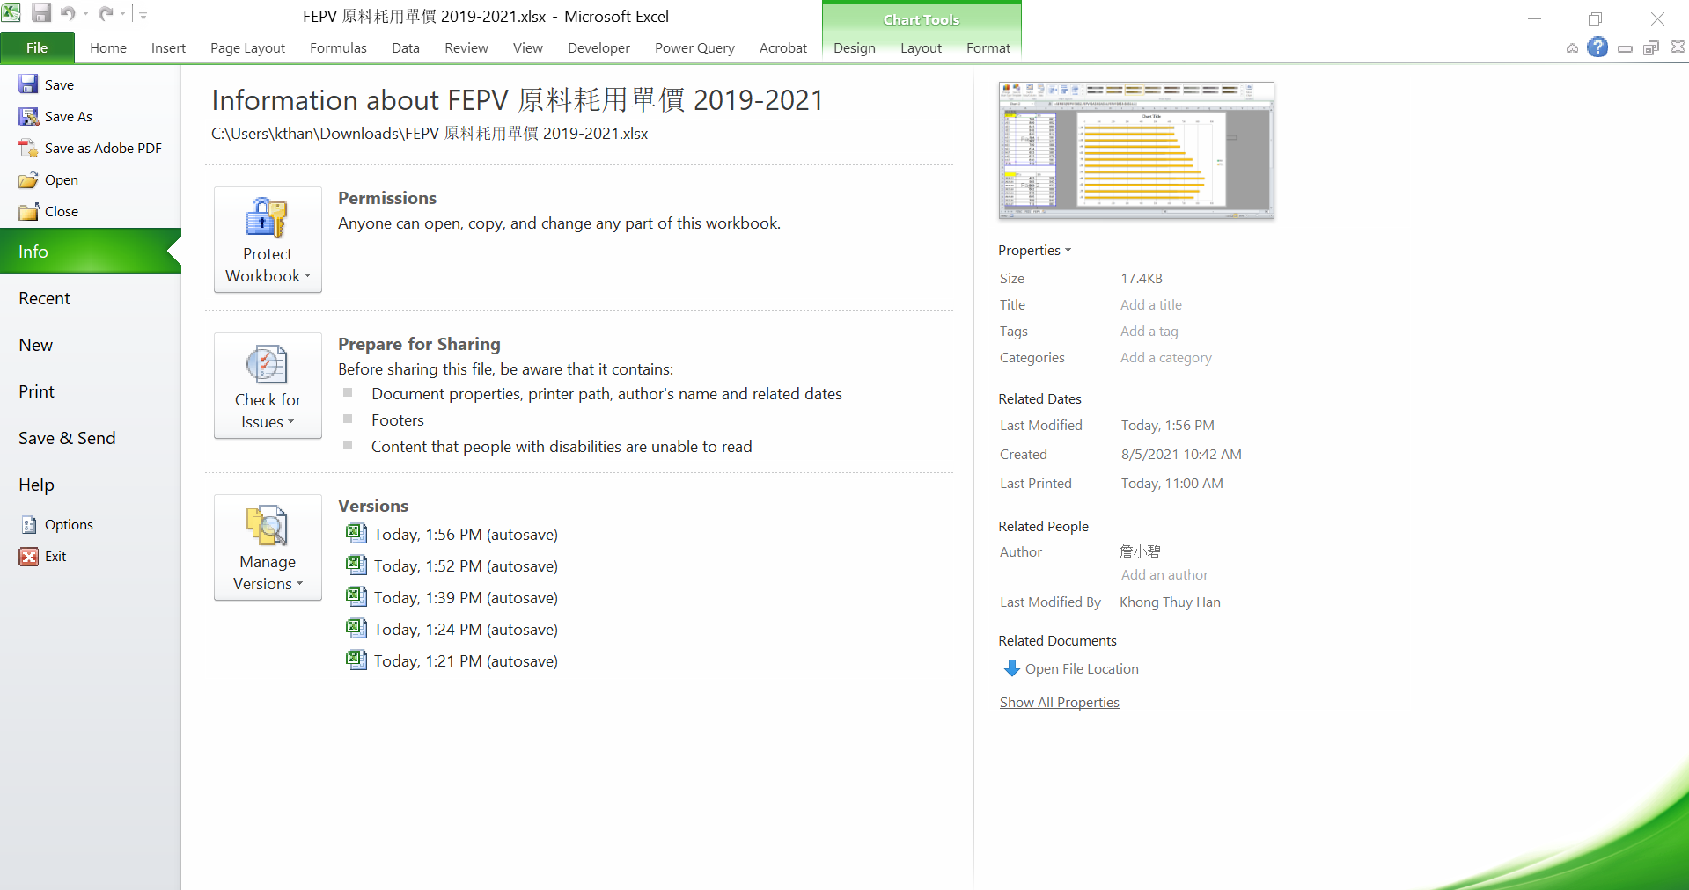
Task: Open the 1:56 PM autosave version
Action: [452, 534]
